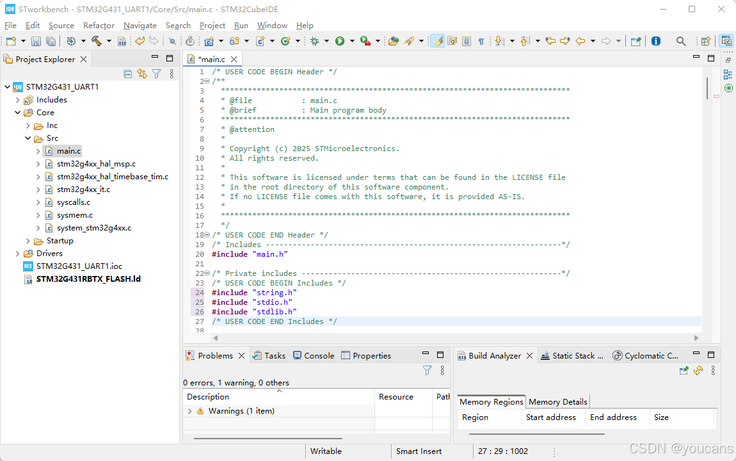Toggle the Word Wrap toolbar icon
This screenshot has width=736, height=461.
tap(452, 42)
